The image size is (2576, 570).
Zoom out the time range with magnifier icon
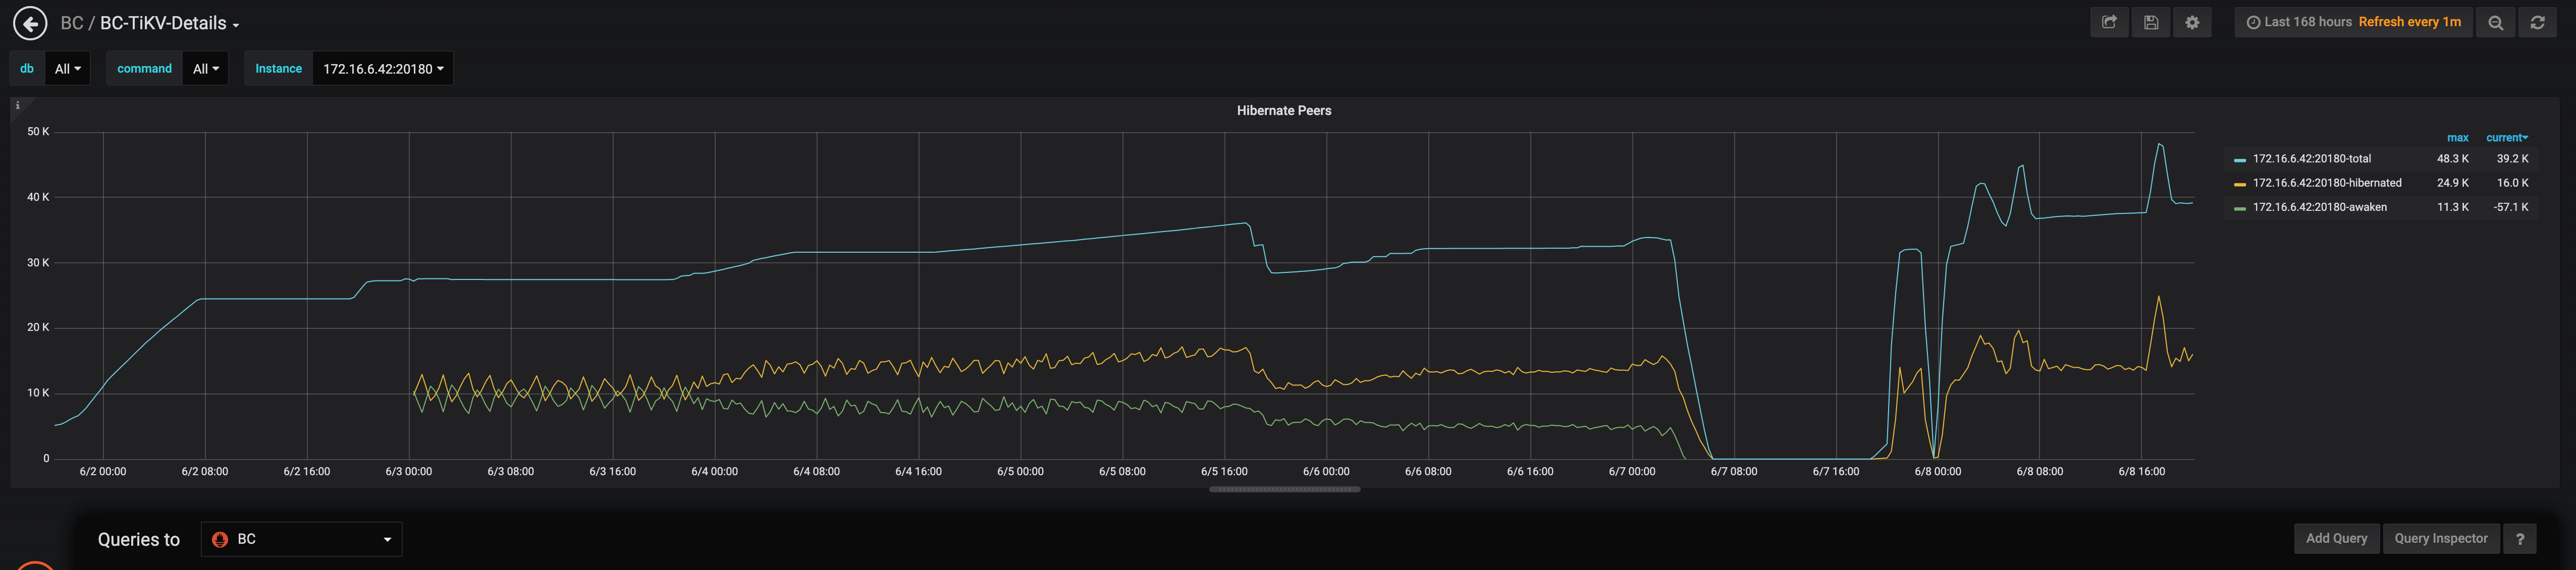[2495, 21]
